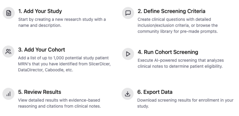Screen dimensions: 239x116
Task: Select the '1. Add Your Study' heading
Action: coord(40,11)
